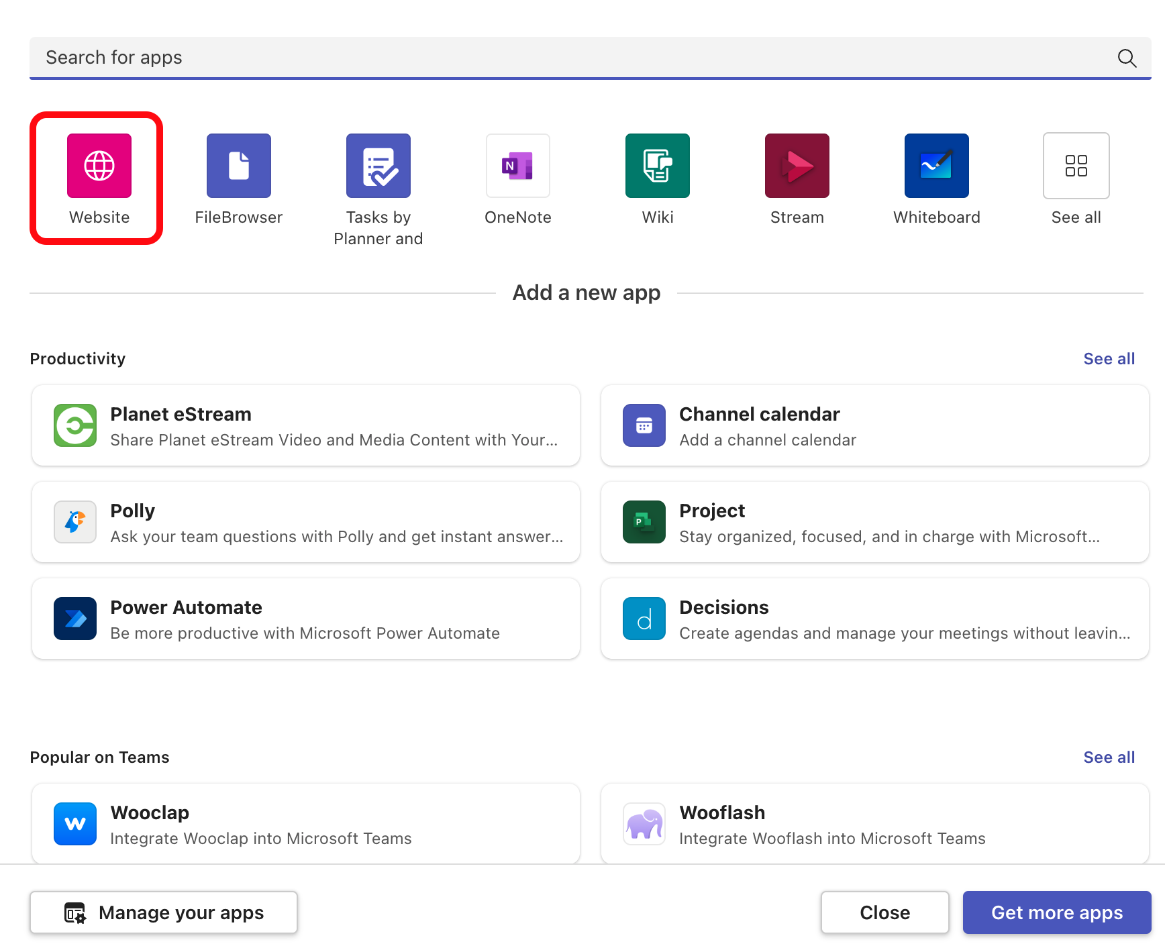Image resolution: width=1165 pixels, height=950 pixels.
Task: Select the Wiki app icon
Action: pyautogui.click(x=658, y=166)
